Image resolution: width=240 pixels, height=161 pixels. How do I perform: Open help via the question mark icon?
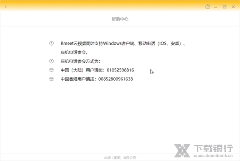(208, 7)
